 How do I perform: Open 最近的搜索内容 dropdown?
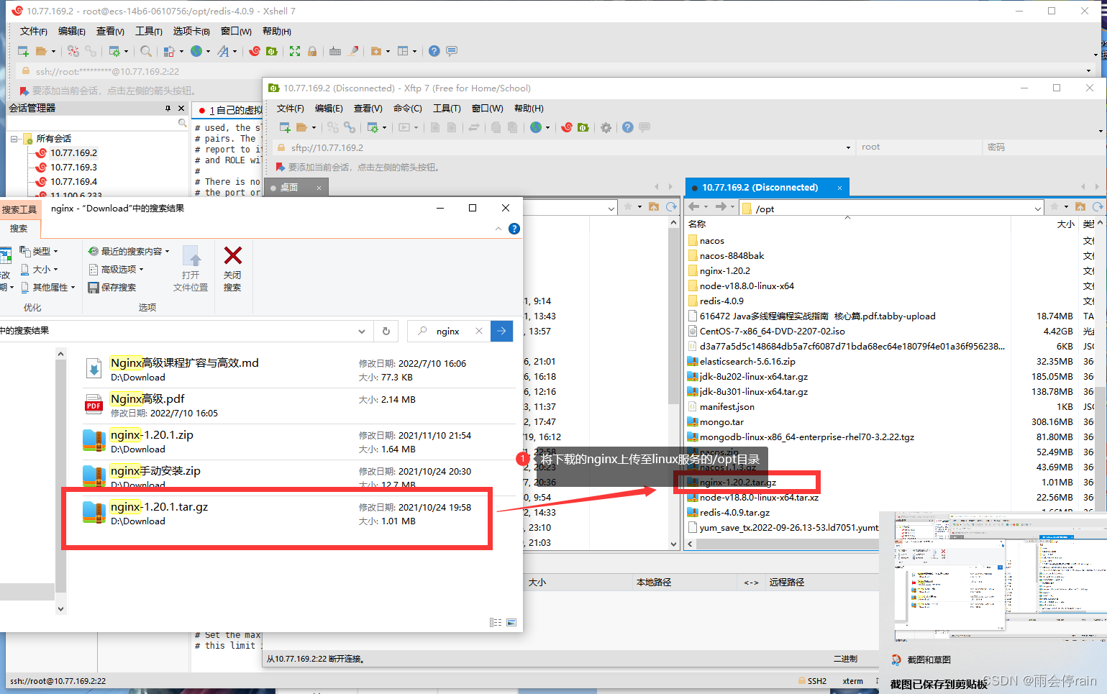(x=129, y=252)
